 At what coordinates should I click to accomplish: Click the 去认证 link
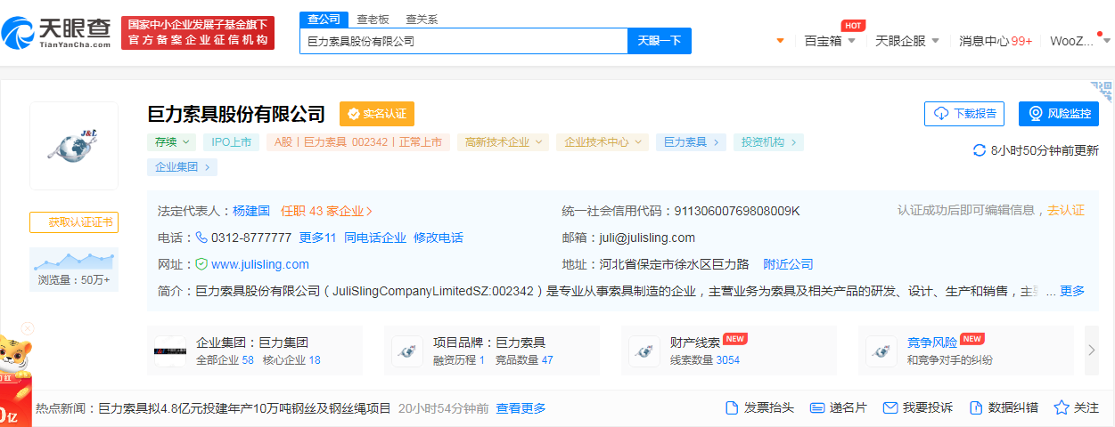click(1066, 210)
